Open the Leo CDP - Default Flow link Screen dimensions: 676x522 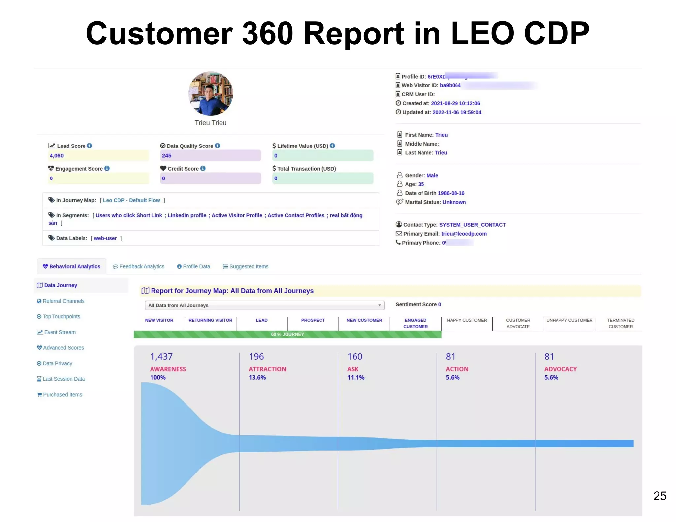click(x=131, y=200)
